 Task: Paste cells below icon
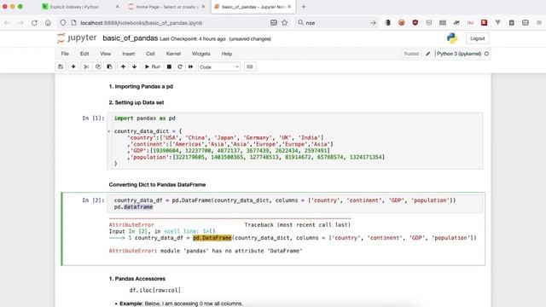tap(109, 67)
